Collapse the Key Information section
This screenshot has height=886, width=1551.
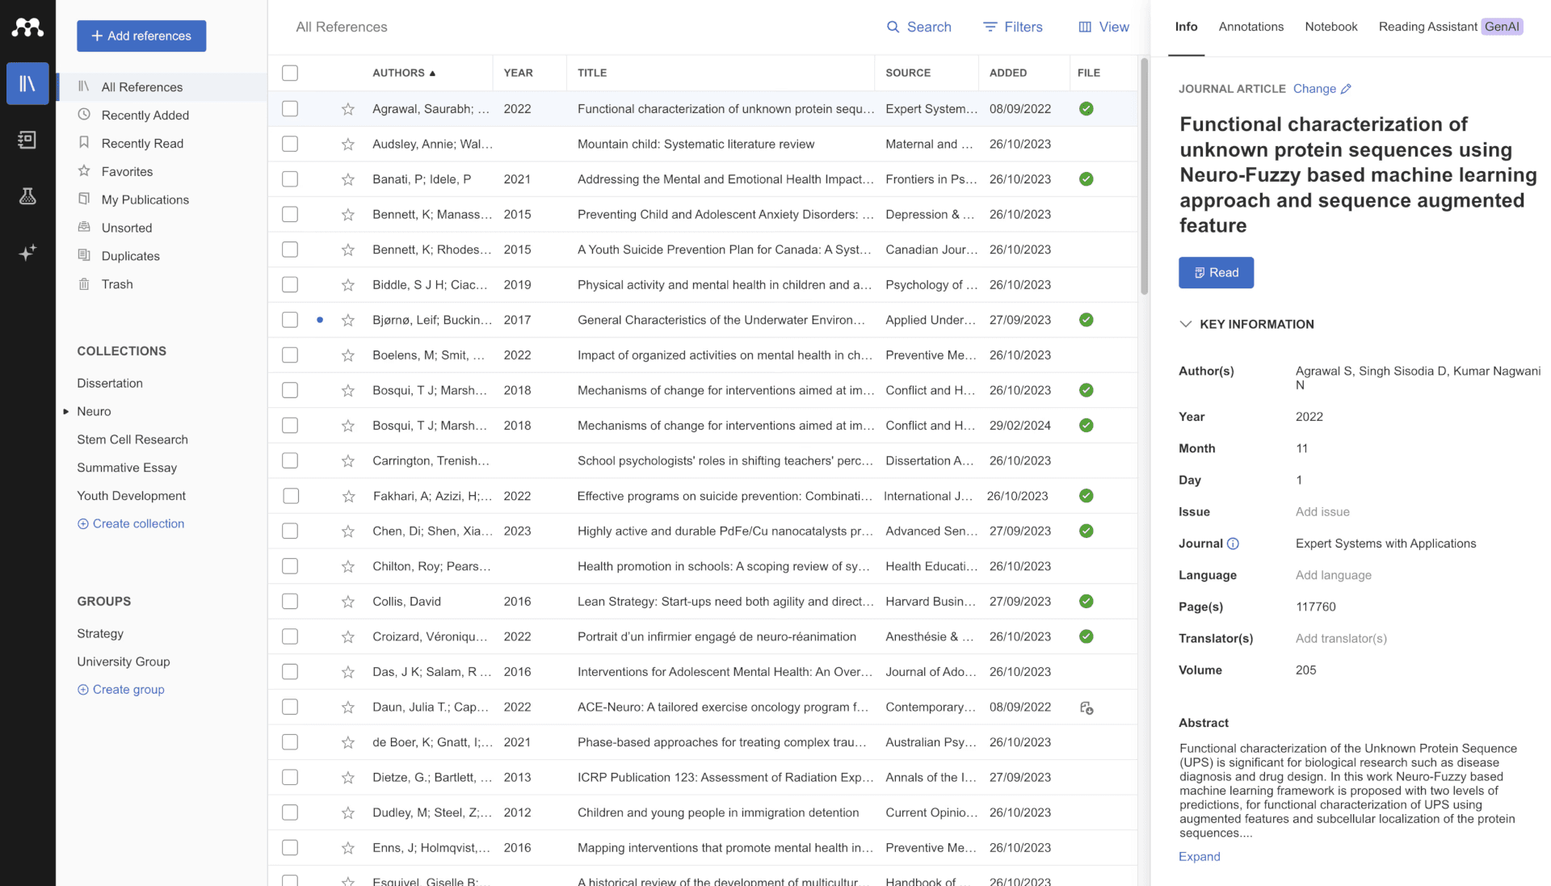[x=1185, y=324]
